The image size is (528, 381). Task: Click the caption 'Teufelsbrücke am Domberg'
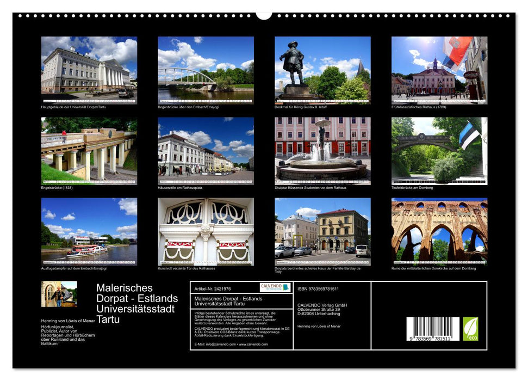(x=412, y=188)
